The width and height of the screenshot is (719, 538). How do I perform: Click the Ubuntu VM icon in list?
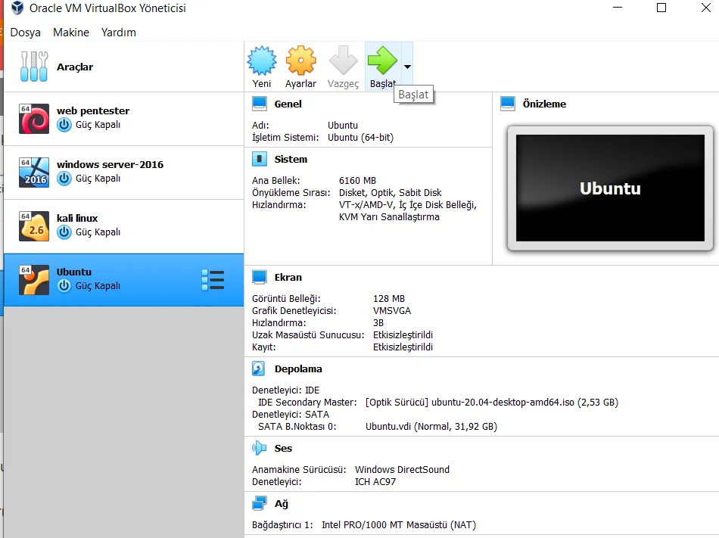coord(34,279)
